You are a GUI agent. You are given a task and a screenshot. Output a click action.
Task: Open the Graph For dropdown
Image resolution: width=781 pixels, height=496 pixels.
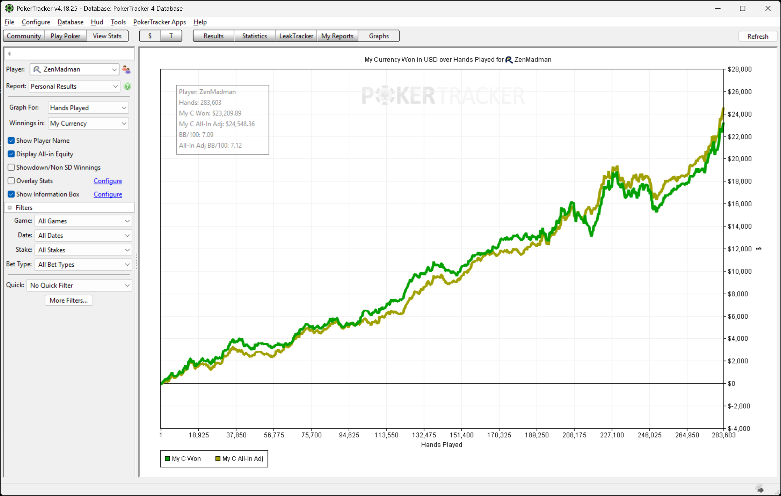coord(88,108)
